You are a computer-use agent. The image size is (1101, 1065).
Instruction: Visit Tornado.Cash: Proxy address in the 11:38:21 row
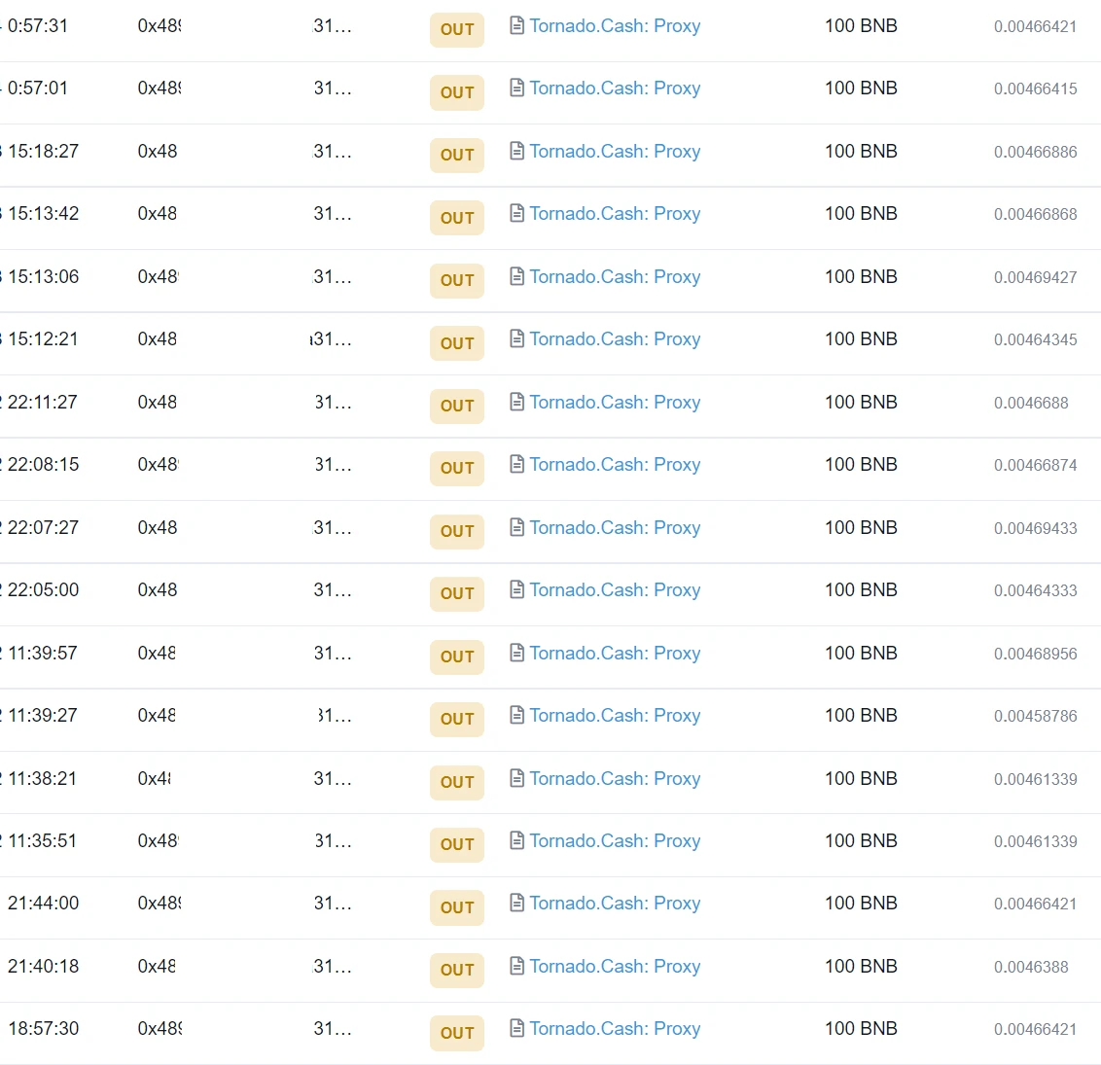coord(615,778)
